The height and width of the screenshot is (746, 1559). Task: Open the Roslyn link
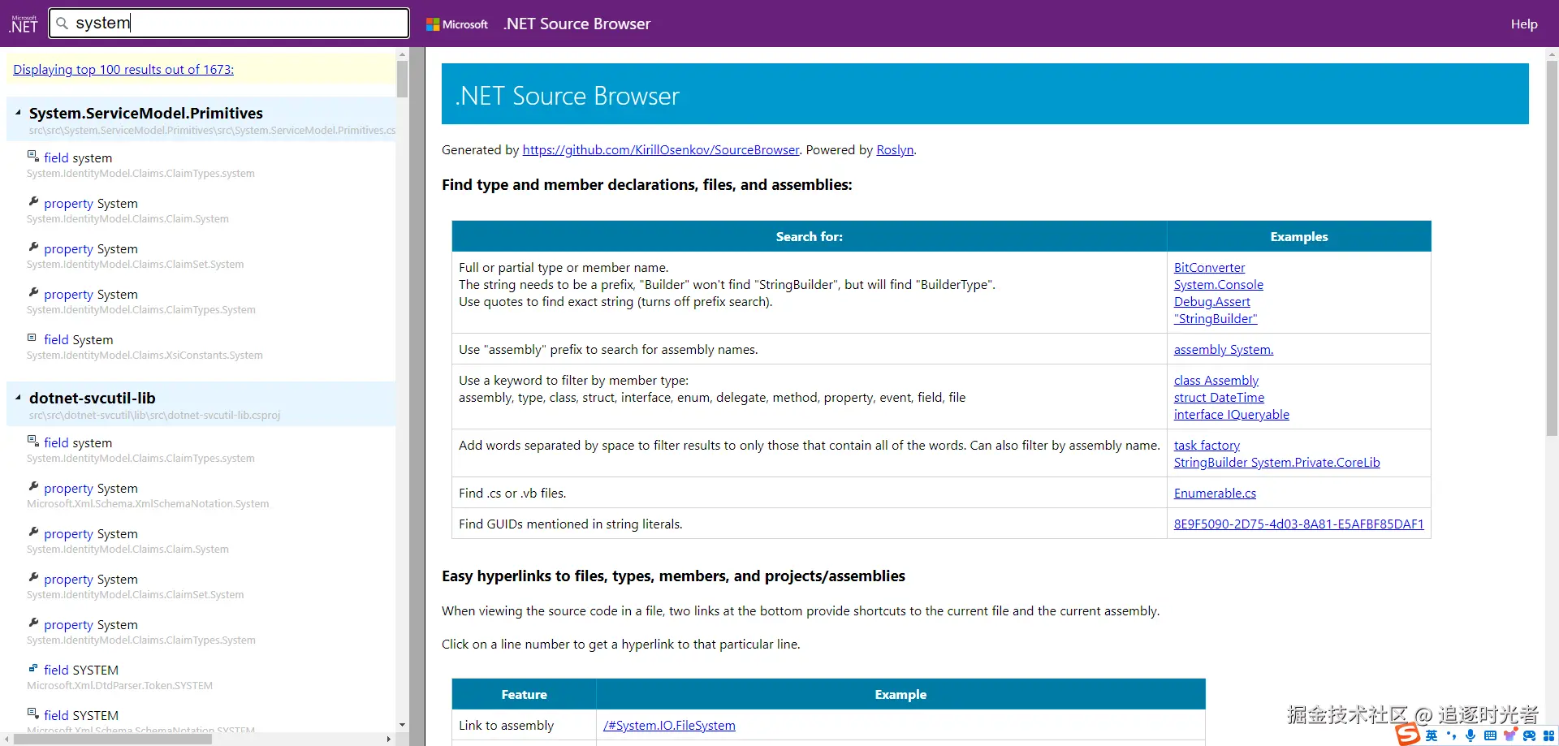[x=895, y=150]
